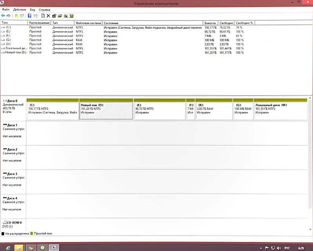The width and height of the screenshot is (313, 251).
Task: Click the disk pane scrollbar up arrow
Action: pos(310,98)
